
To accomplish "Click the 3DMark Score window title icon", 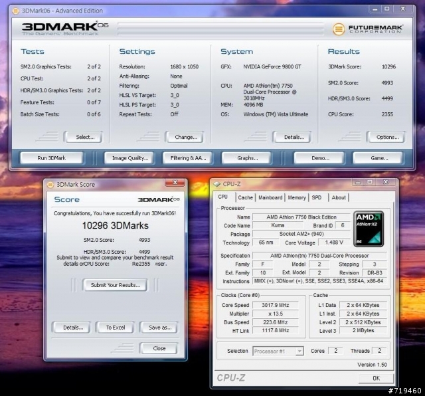I will click(x=50, y=185).
